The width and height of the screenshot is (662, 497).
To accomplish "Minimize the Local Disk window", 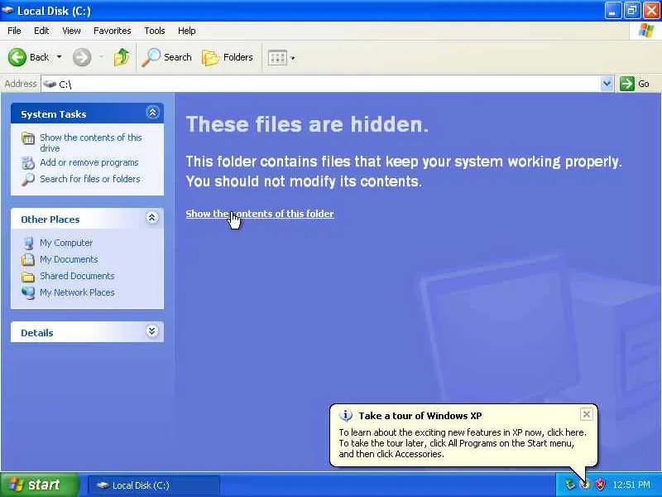I will pyautogui.click(x=612, y=11).
